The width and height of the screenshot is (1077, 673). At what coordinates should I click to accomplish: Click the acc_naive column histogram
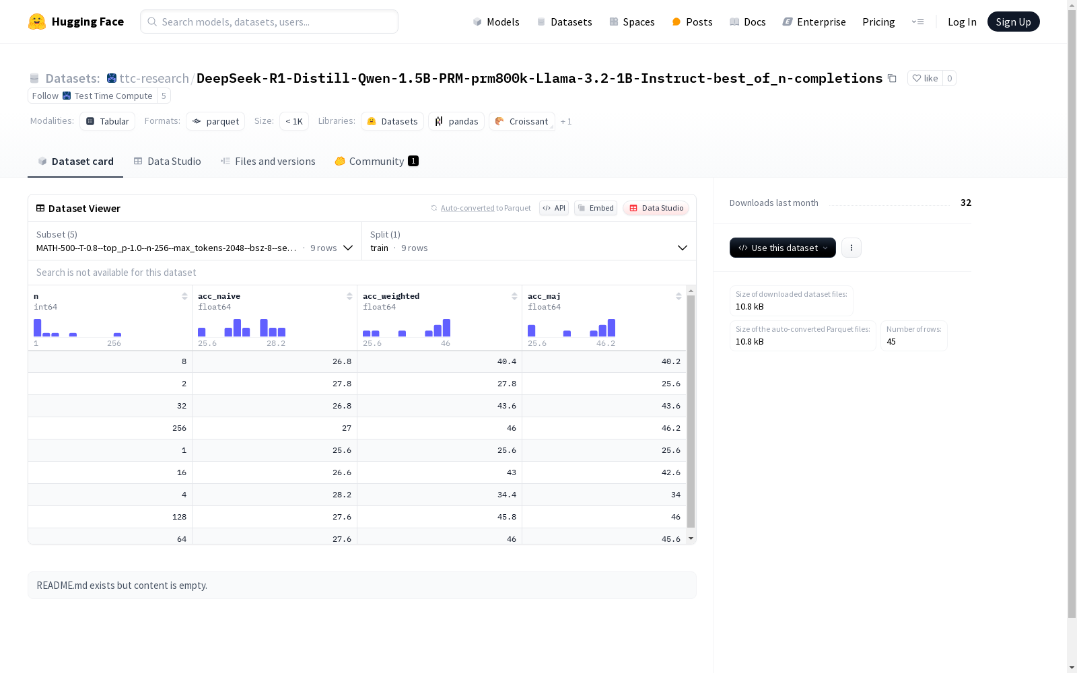coord(242,328)
